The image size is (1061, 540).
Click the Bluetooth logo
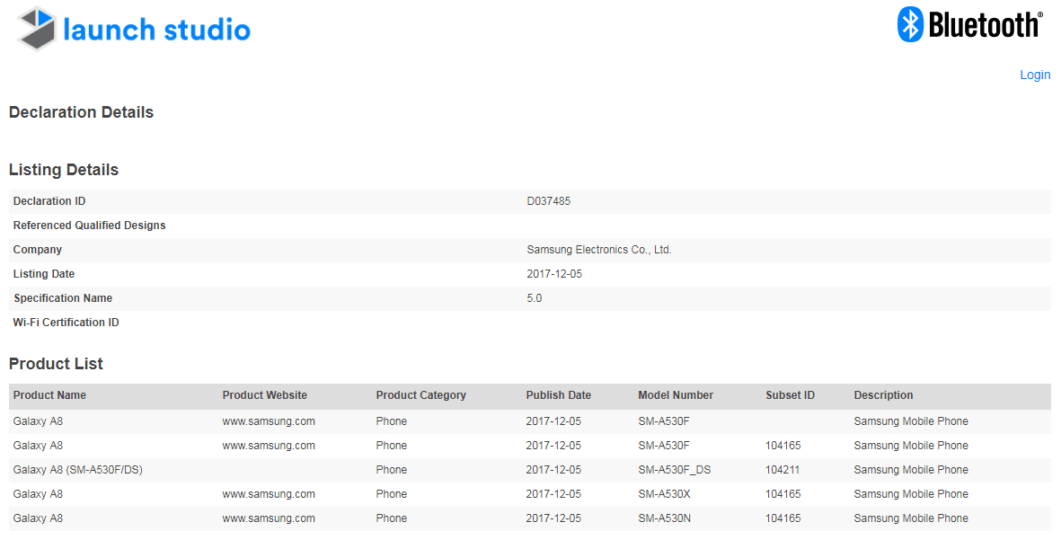point(969,25)
